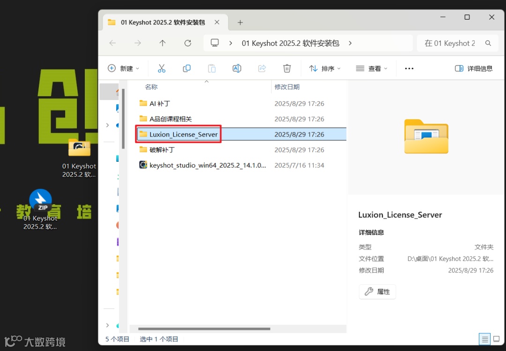Click the search magnifier icon
This screenshot has height=351, width=506.
coord(488,43)
